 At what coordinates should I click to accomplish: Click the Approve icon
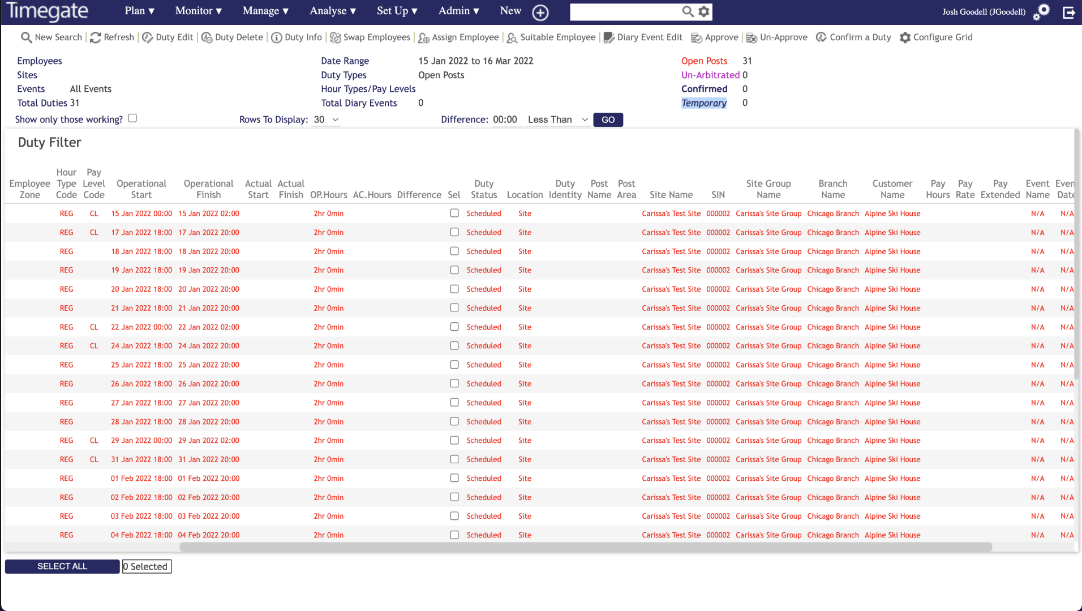[697, 37]
